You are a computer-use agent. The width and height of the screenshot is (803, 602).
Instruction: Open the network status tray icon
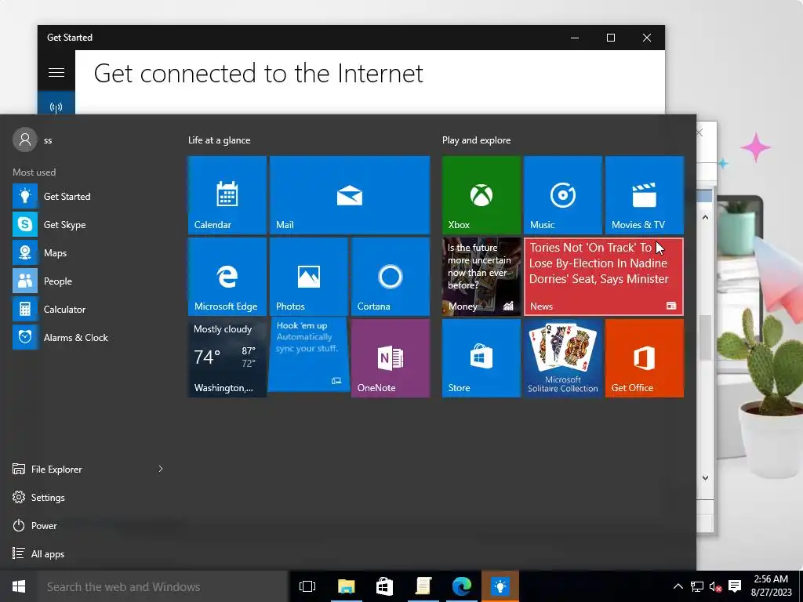[x=696, y=586]
